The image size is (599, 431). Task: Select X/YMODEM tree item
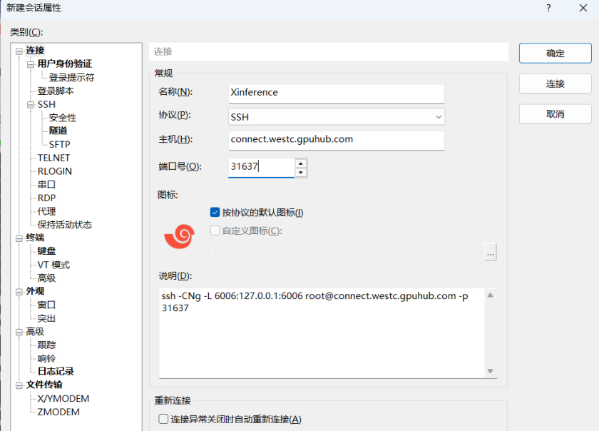pyautogui.click(x=63, y=399)
